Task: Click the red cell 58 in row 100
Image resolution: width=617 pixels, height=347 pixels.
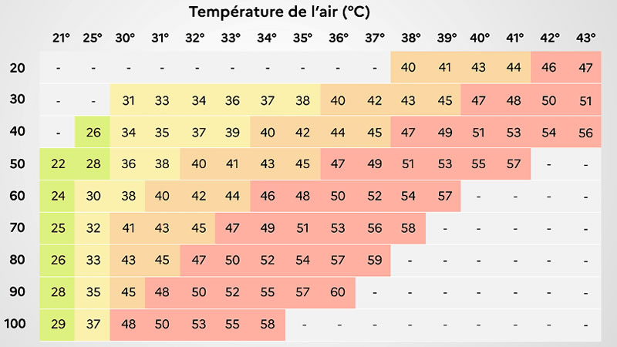Action: coord(268,325)
